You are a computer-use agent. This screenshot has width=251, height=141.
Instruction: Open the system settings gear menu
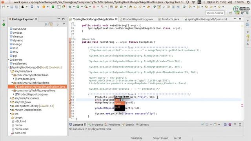248,2
